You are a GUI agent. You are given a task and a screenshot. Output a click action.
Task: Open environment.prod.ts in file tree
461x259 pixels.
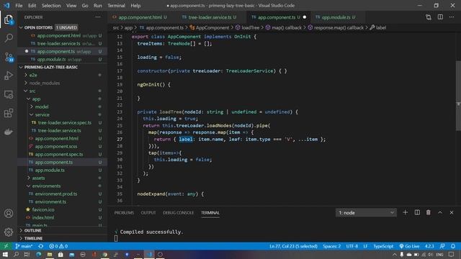pyautogui.click(x=56, y=194)
